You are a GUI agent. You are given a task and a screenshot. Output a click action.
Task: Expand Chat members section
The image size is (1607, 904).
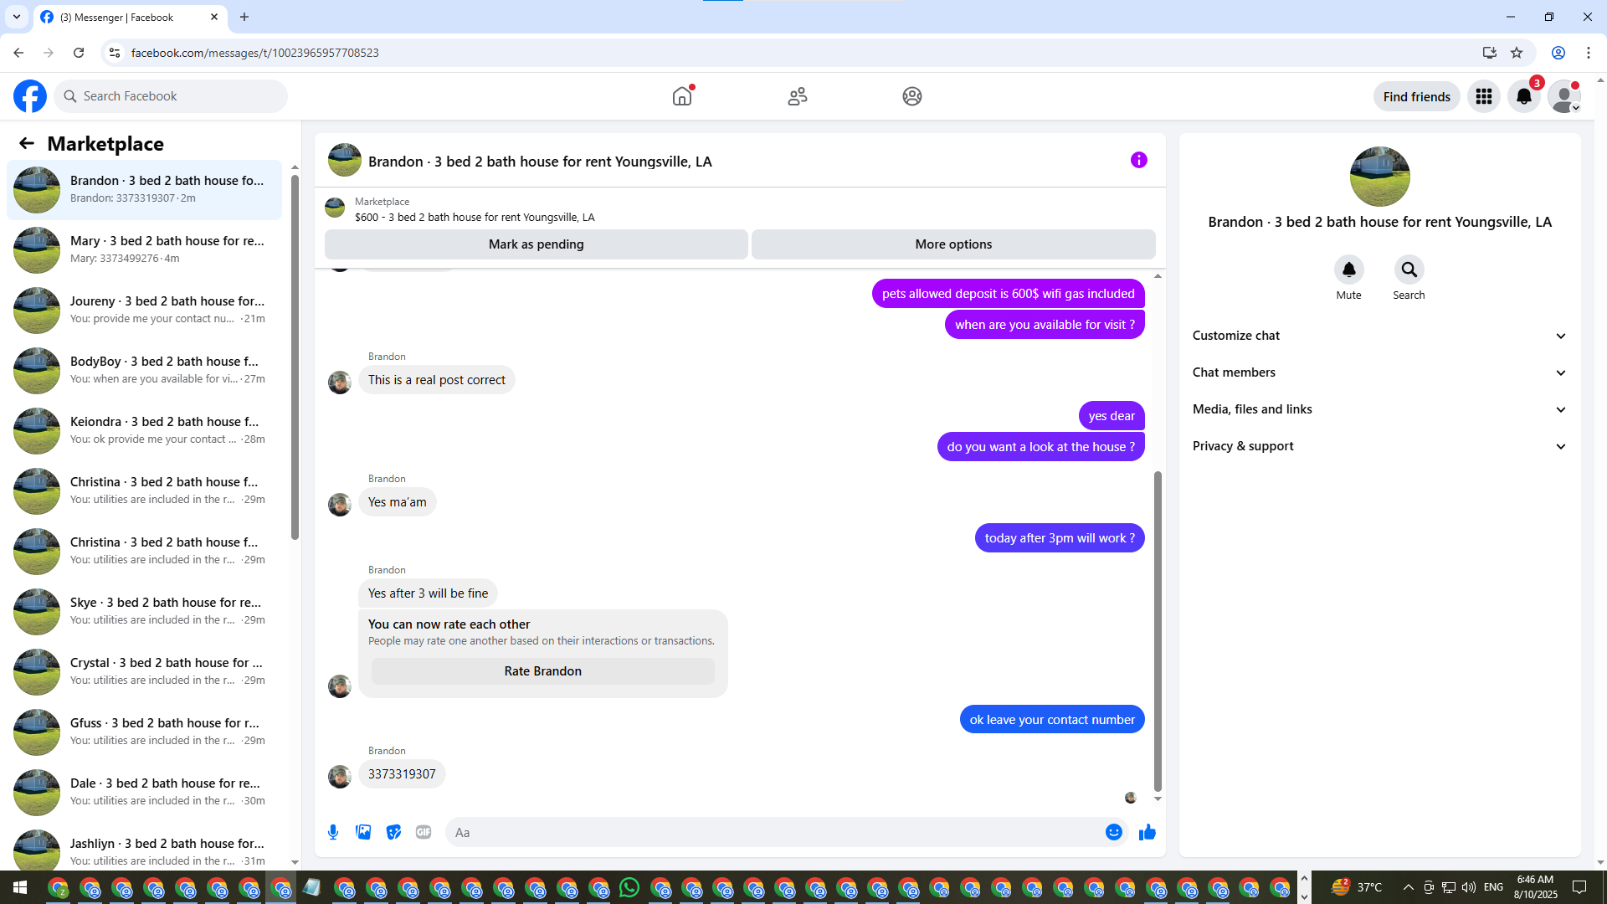point(1379,372)
